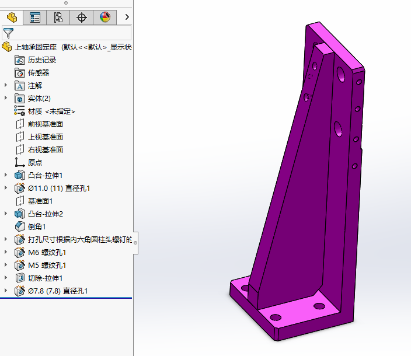Click the 传感器 sensor folder icon
This screenshot has height=356, width=411.
tap(20, 73)
